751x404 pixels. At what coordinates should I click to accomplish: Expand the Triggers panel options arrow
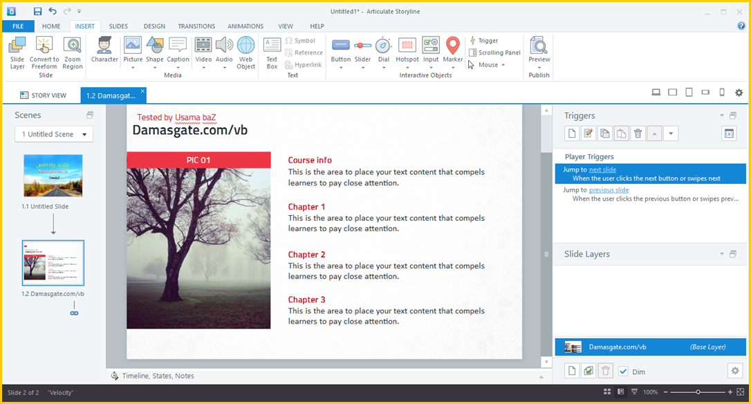(722, 116)
